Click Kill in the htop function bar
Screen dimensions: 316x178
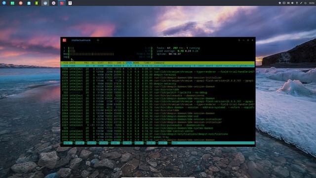click(162, 143)
